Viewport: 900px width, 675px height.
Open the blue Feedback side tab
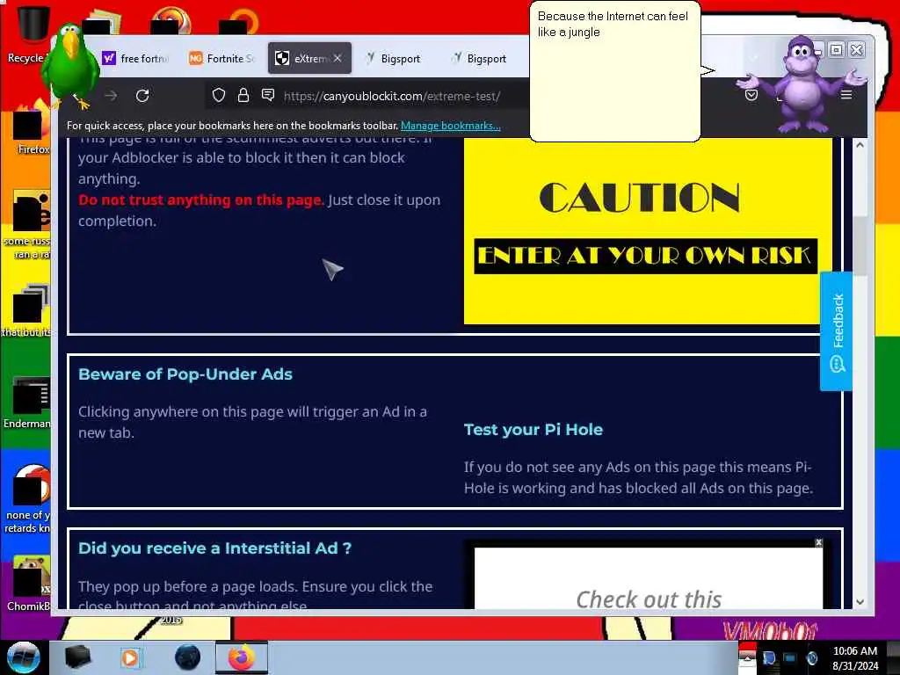point(837,331)
